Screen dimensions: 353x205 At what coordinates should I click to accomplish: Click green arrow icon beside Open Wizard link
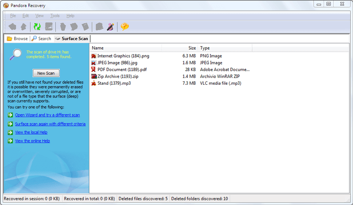10,115
